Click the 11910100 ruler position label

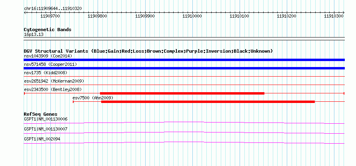pos(240,16)
